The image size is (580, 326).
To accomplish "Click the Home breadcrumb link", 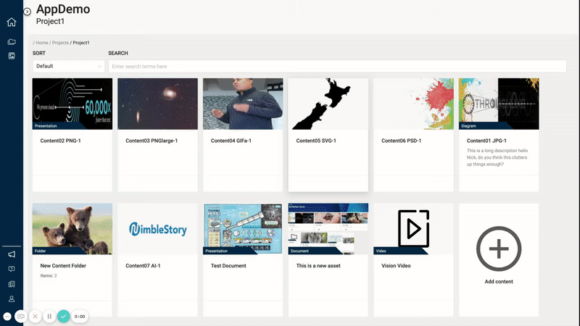I will 42,43.
